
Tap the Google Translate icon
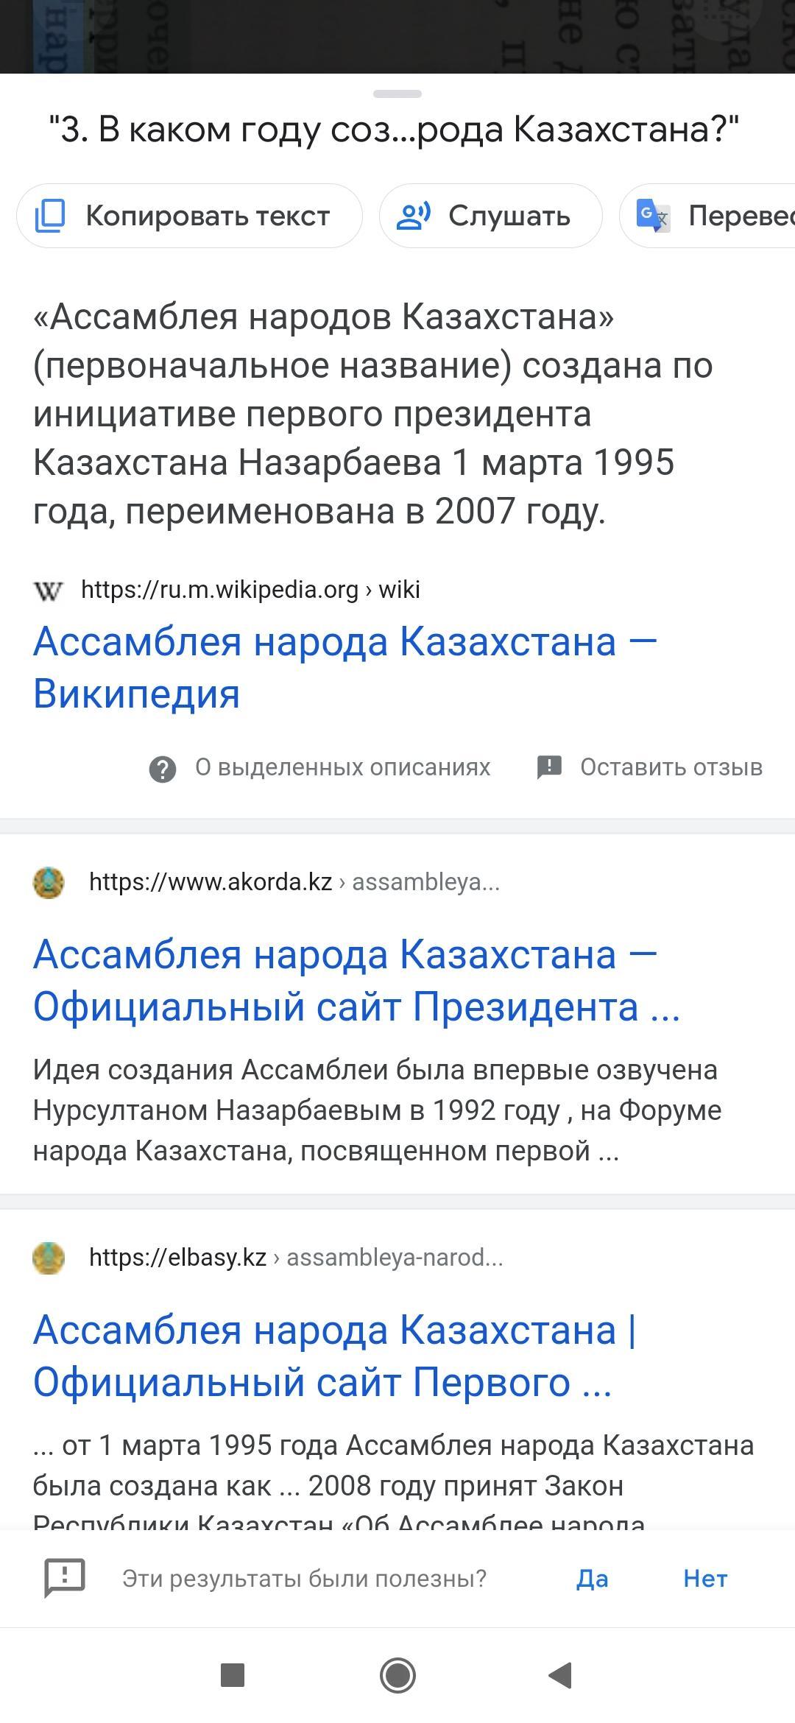click(654, 216)
